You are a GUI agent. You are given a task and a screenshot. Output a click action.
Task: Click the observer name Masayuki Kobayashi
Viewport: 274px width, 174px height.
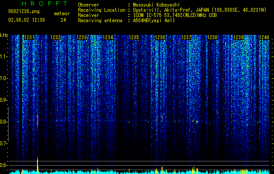click(x=156, y=5)
